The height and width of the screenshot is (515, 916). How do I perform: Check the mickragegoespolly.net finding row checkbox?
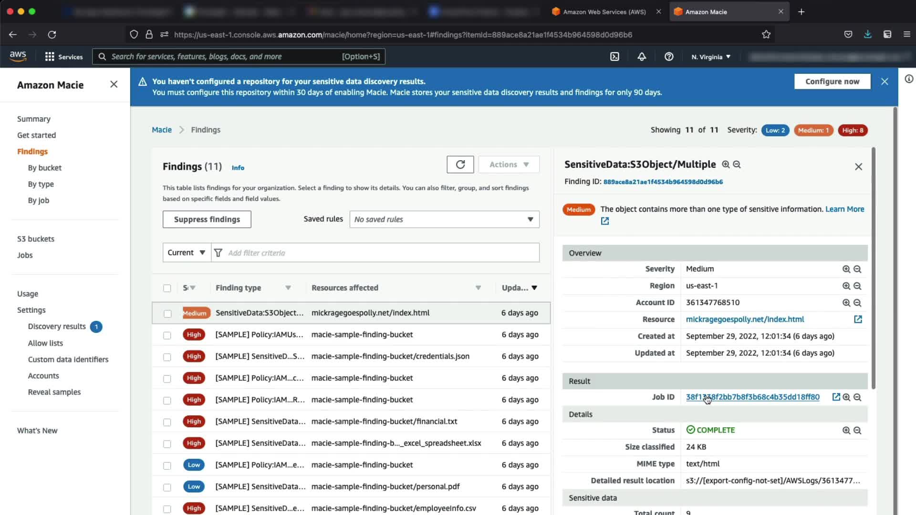point(167,314)
